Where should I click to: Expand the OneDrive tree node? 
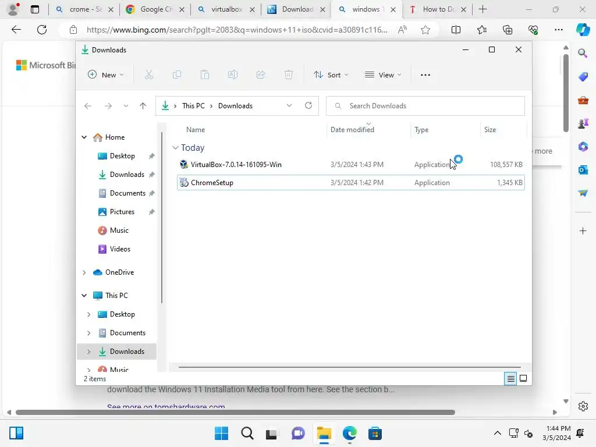pos(84,272)
